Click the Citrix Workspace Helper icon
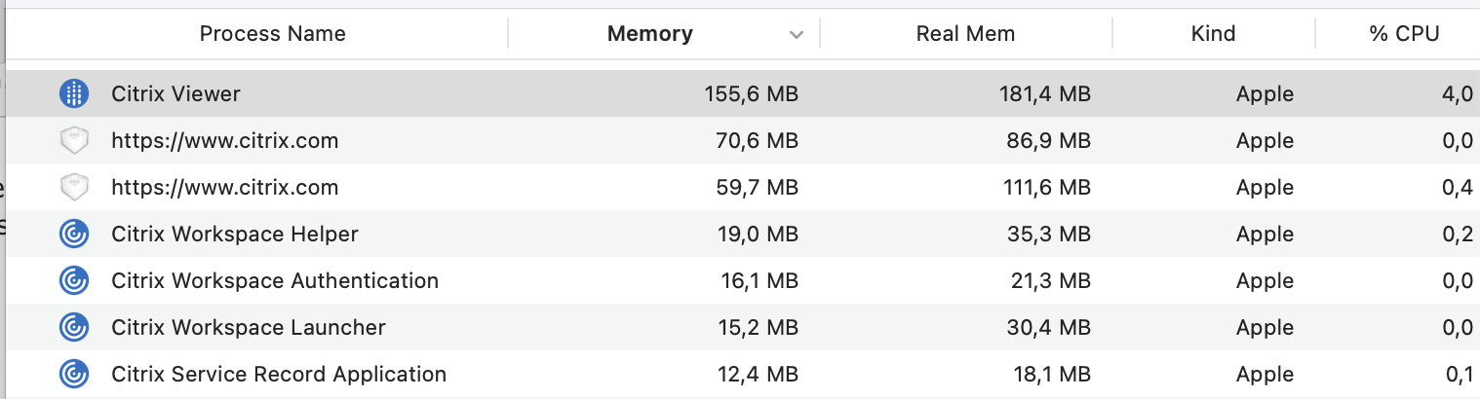Viewport: 1480px width, 399px height. click(x=74, y=235)
